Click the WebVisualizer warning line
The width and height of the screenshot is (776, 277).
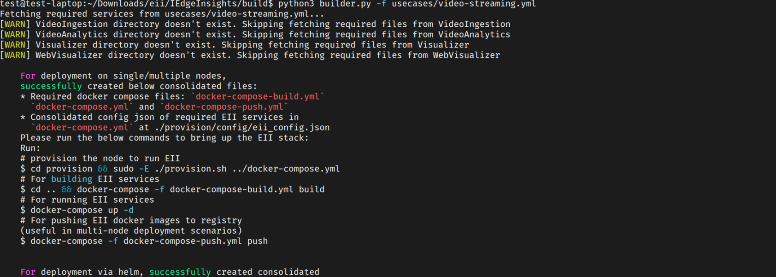250,55
